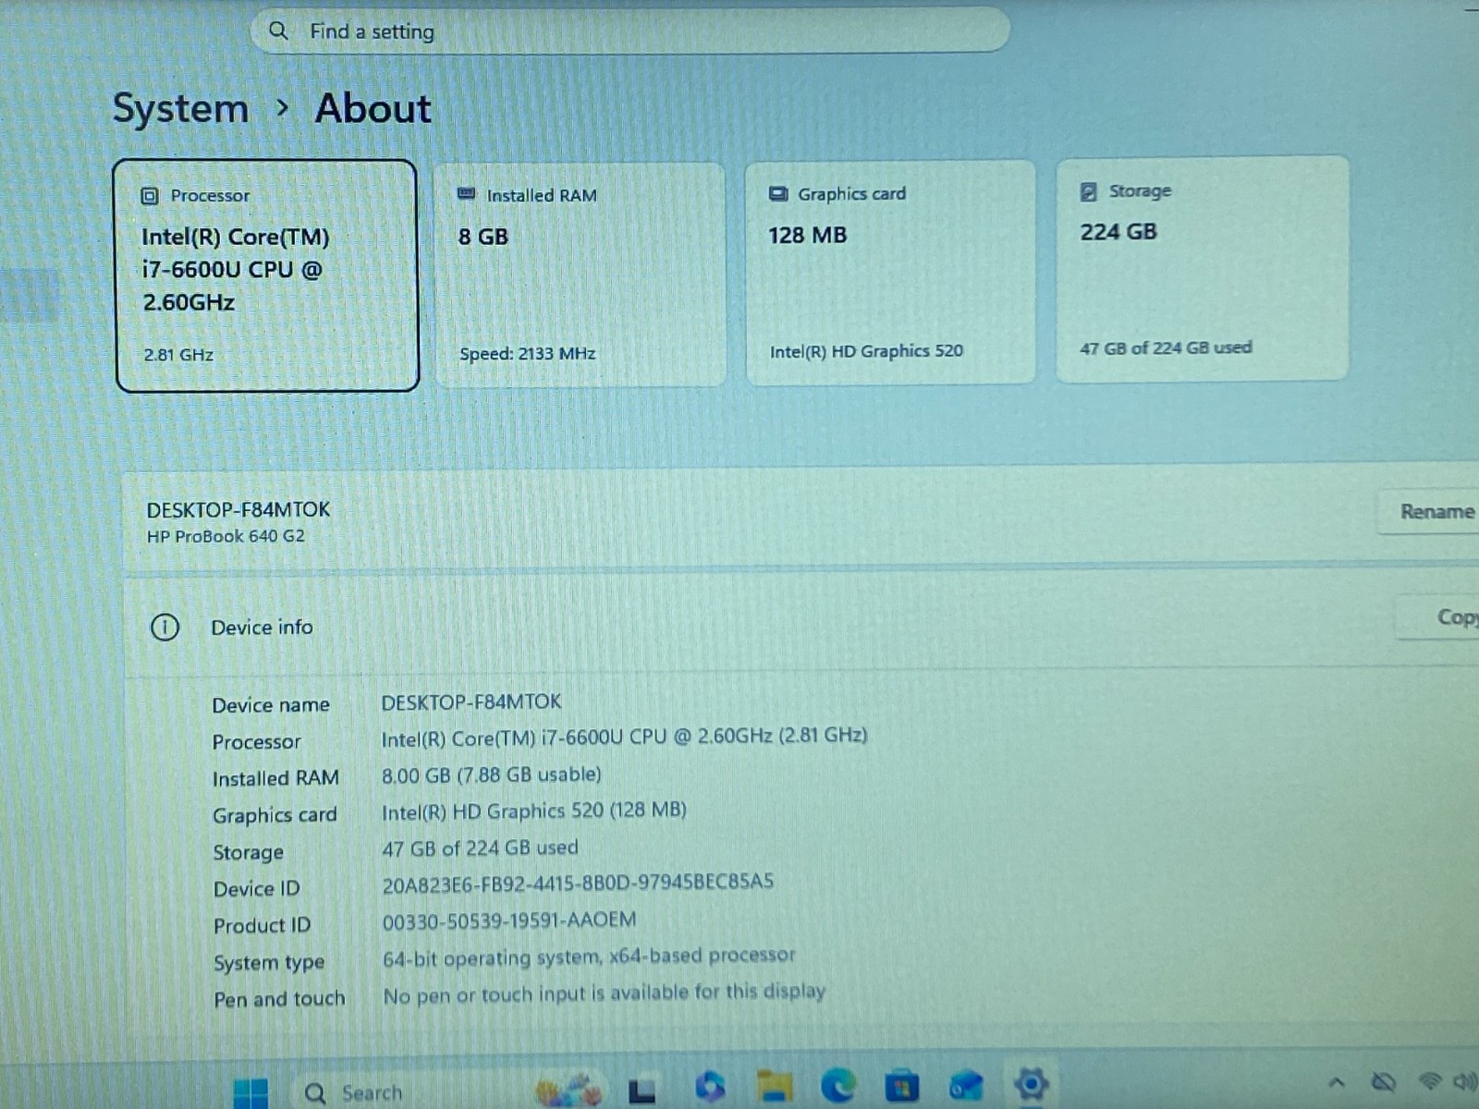Click the volume speaker tray icon
The height and width of the screenshot is (1109, 1479).
[1466, 1081]
